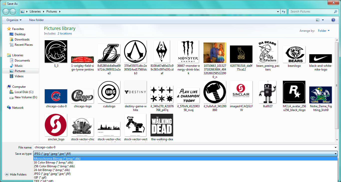Click the Favorites star icon in sidebar

[9, 29]
